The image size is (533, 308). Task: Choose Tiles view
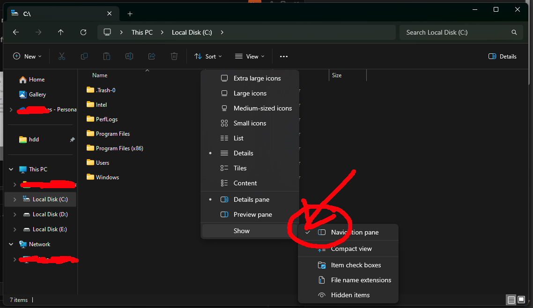[250, 168]
